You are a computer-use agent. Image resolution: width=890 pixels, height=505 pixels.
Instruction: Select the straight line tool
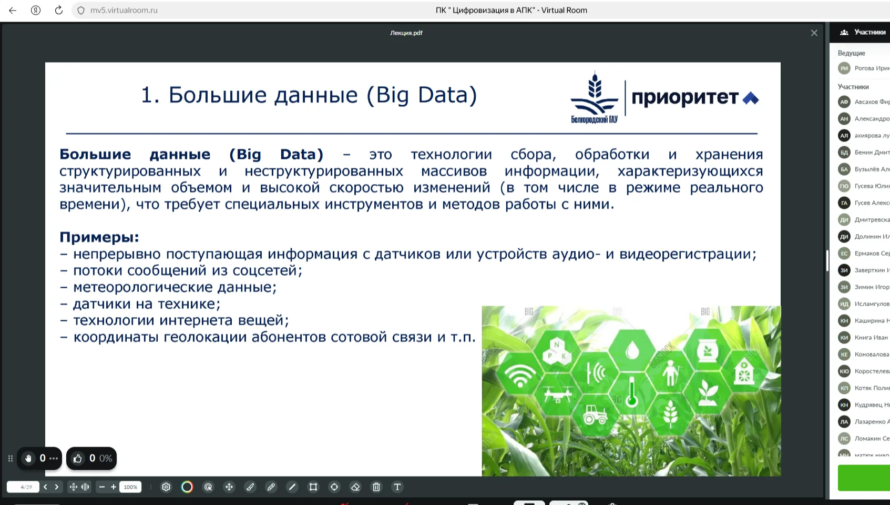292,487
